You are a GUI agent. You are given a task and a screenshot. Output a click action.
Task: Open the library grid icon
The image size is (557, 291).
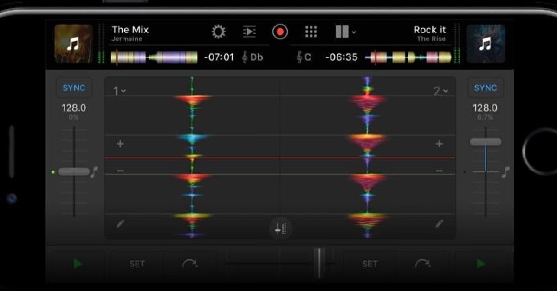(x=311, y=32)
